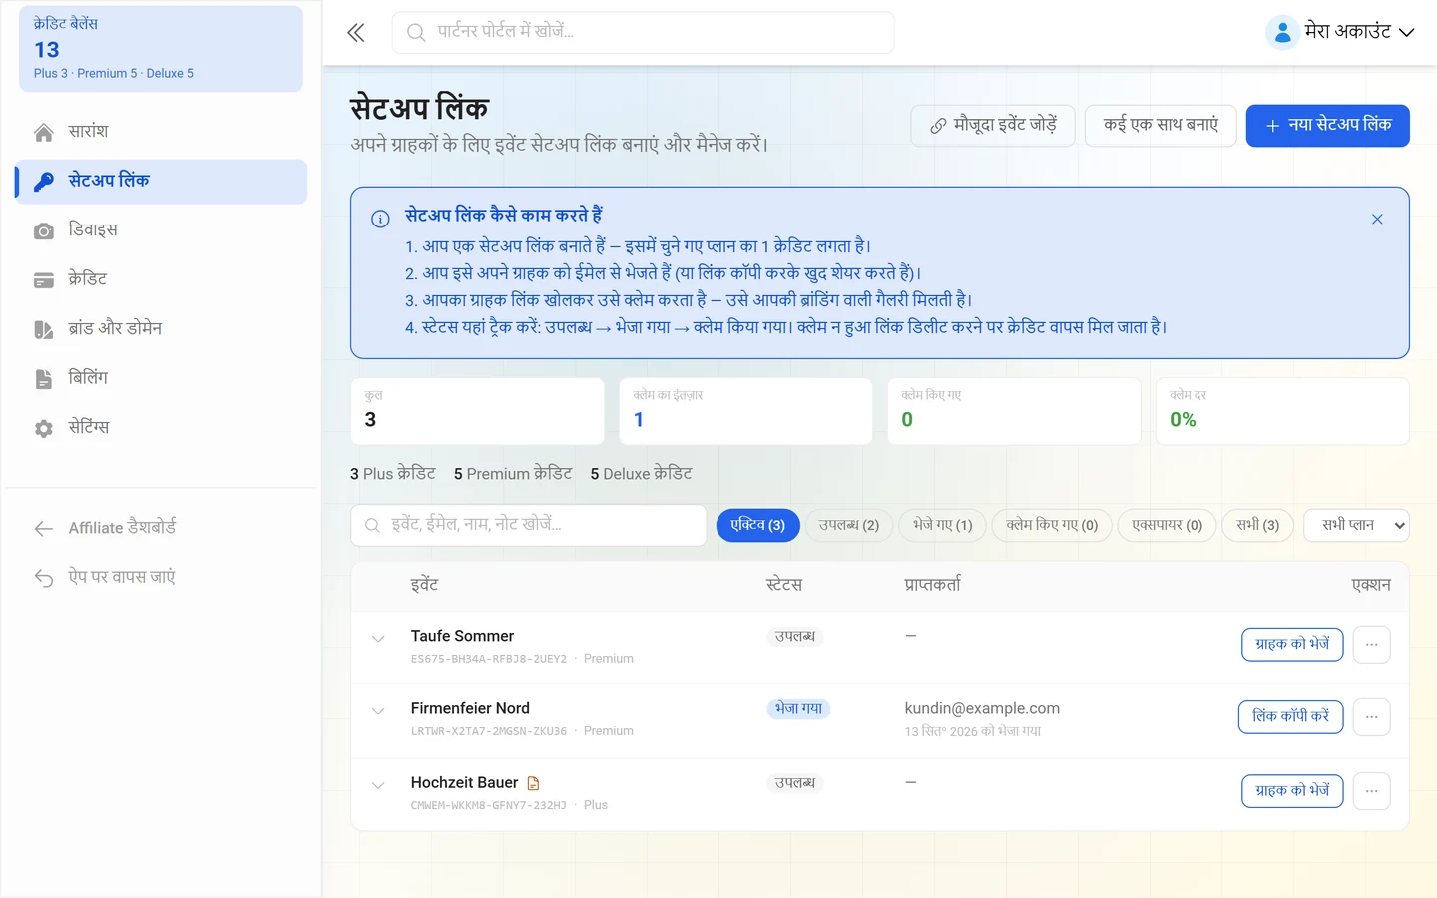This screenshot has width=1437, height=898.
Task: Expand the Hochzeit Bauer row
Action: point(378,785)
